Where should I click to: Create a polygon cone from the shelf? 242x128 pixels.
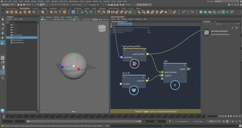tap(21, 12)
